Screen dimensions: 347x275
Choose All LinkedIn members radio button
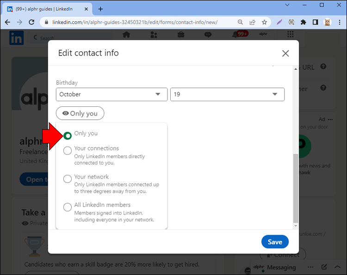click(x=68, y=207)
